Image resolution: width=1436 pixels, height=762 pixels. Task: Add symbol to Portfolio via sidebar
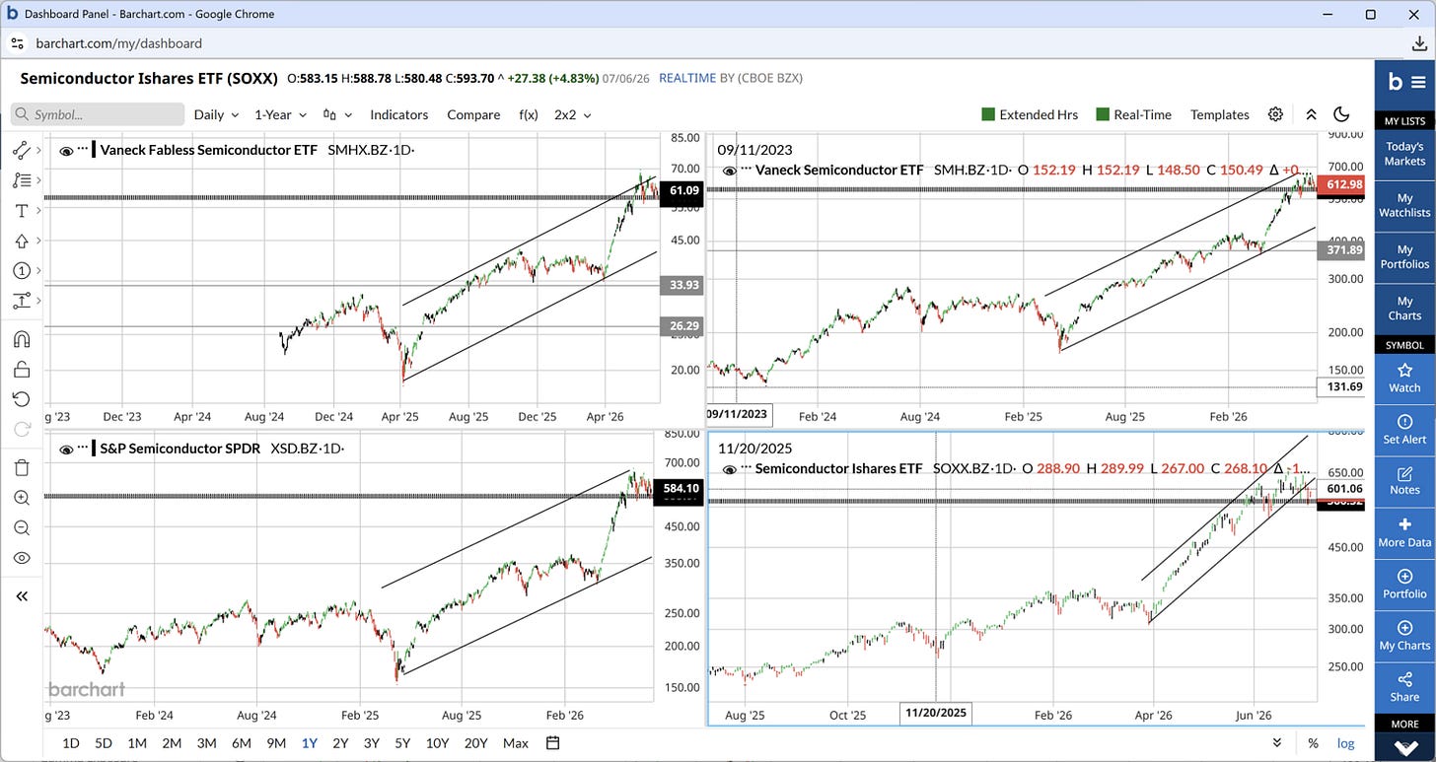[1404, 584]
